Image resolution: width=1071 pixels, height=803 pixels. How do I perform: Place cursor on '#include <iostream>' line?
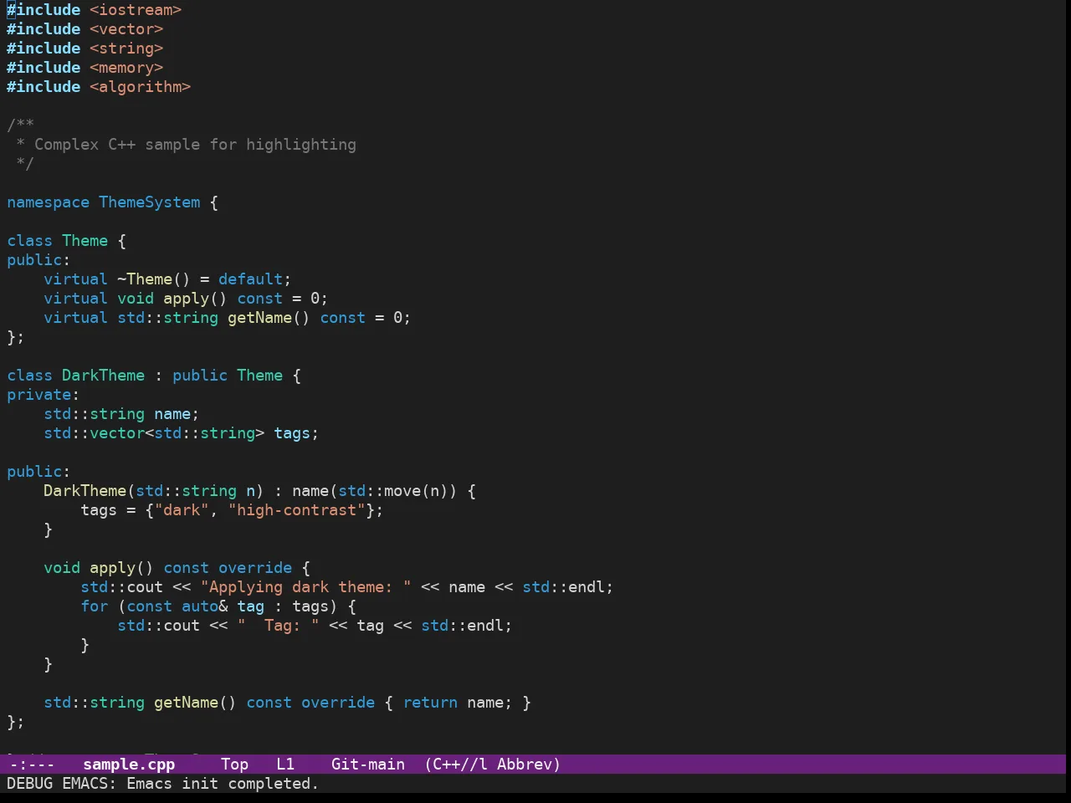click(95, 10)
